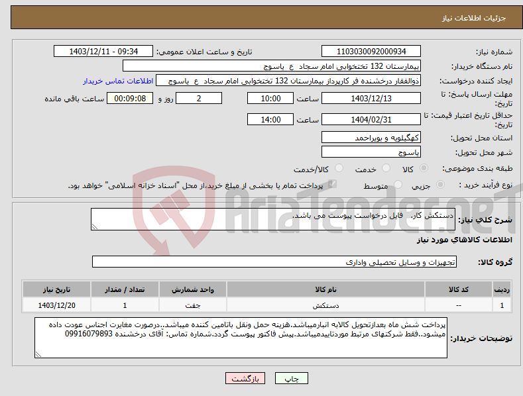The height and width of the screenshot is (396, 523).
Task: Toggle the اسناد خزانه اسلامی payment checkbox
Action: point(332,184)
